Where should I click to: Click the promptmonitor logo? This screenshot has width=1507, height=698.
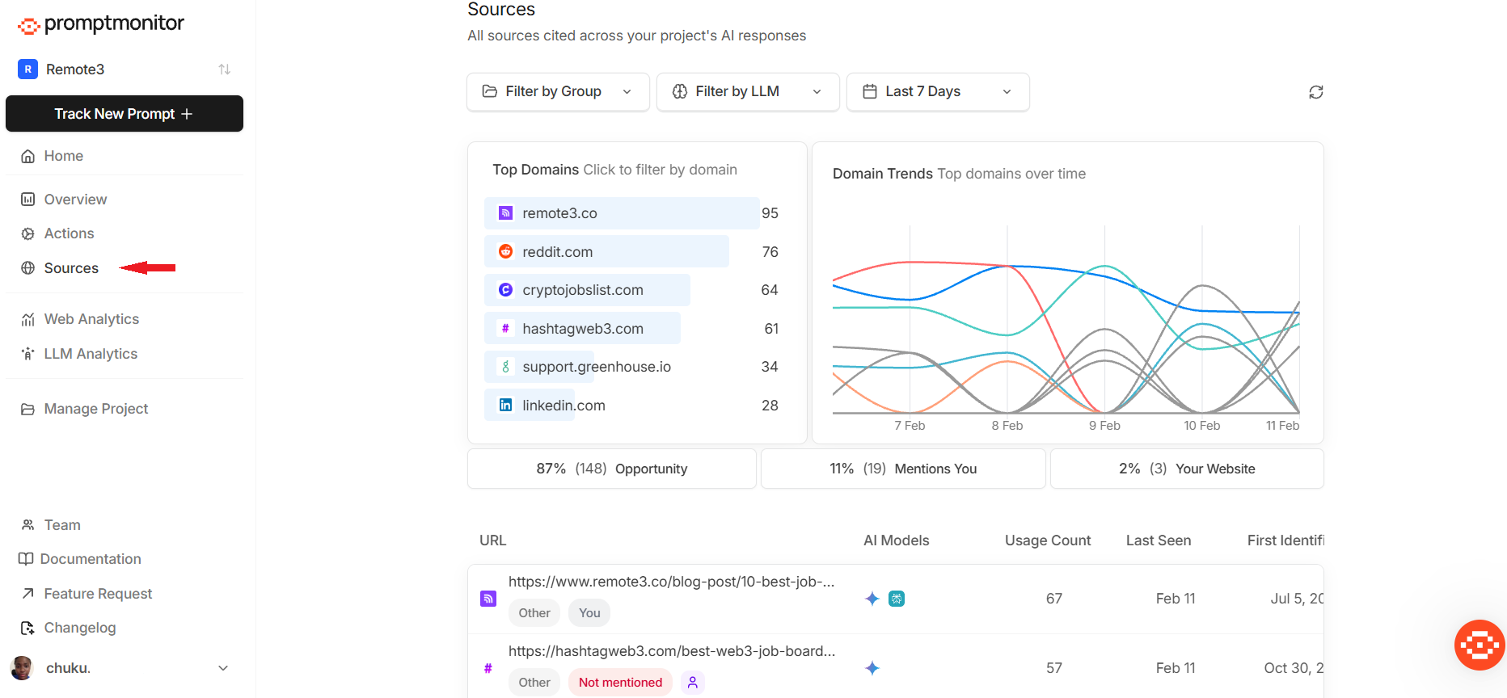[x=101, y=24]
